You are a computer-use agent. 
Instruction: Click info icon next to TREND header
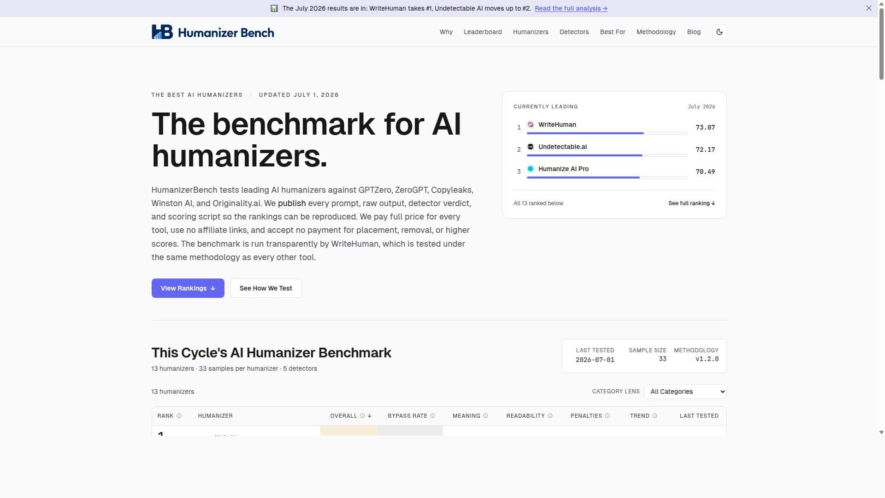tap(655, 416)
